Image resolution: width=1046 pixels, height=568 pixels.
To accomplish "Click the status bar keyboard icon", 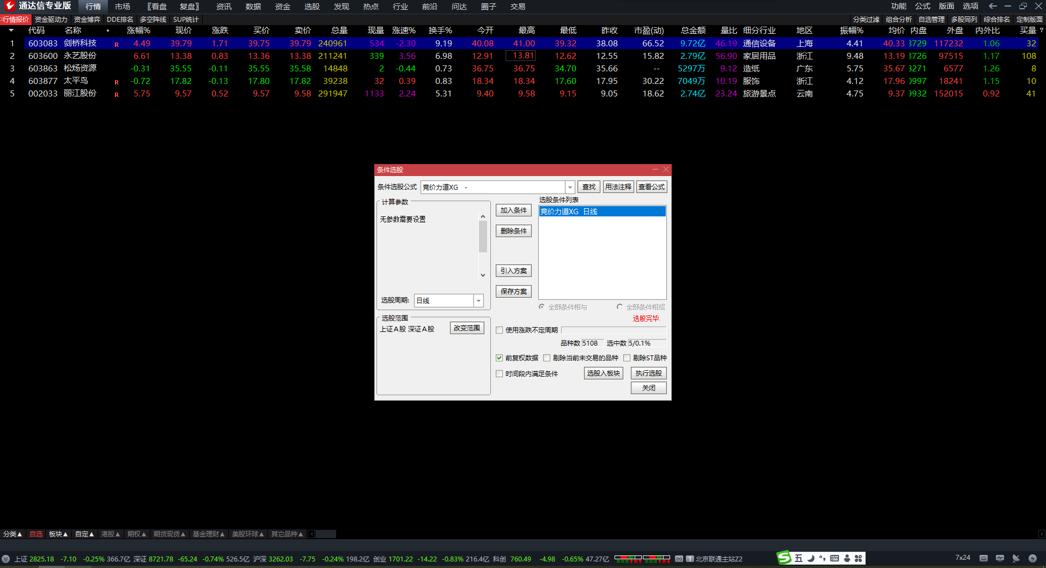I will point(983,558).
